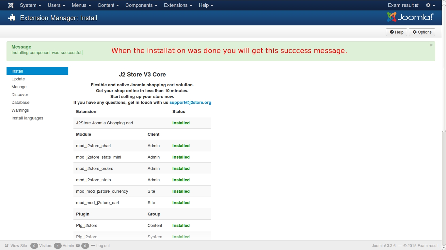Image resolution: width=446 pixels, height=250 pixels.
Task: Click the View Site icon in footer
Action: 7,246
